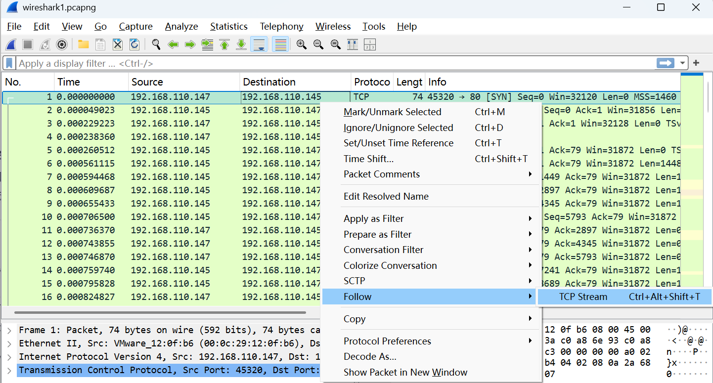
Task: Select TCP Stream from Follow submenu
Action: [x=583, y=297]
